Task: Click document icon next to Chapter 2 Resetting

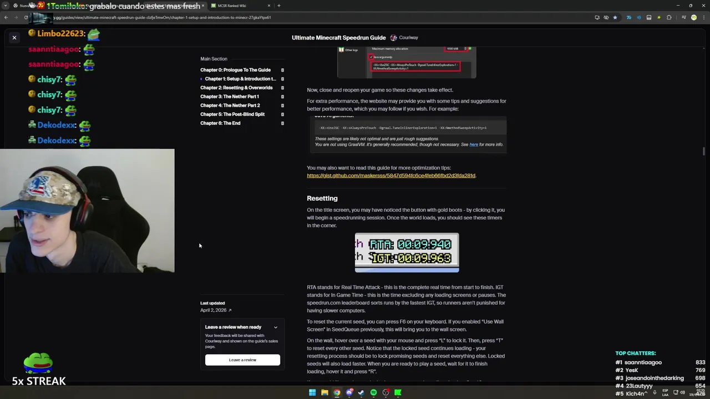Action: tap(282, 88)
